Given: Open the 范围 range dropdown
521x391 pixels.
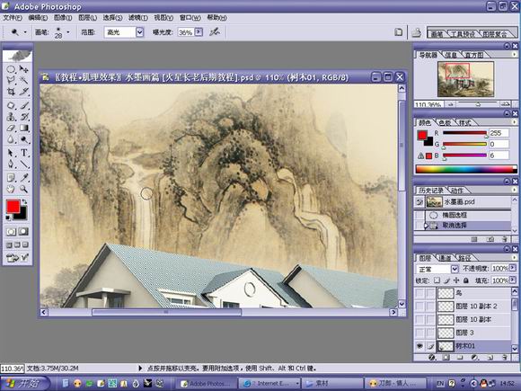Looking at the screenshot, I should (x=139, y=32).
